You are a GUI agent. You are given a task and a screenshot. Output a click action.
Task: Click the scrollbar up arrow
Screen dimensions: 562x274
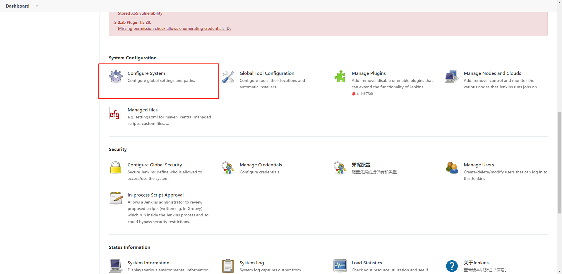pyautogui.click(x=559, y=2)
